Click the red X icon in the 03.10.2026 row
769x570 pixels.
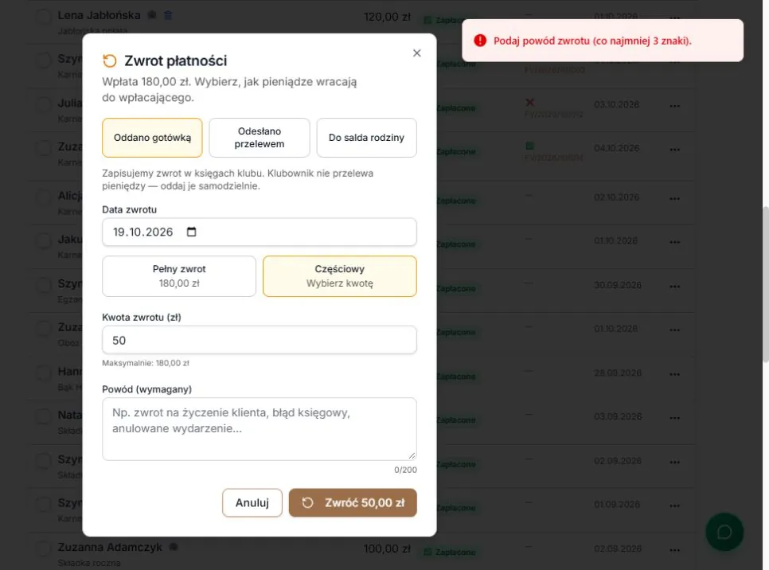pyautogui.click(x=529, y=103)
